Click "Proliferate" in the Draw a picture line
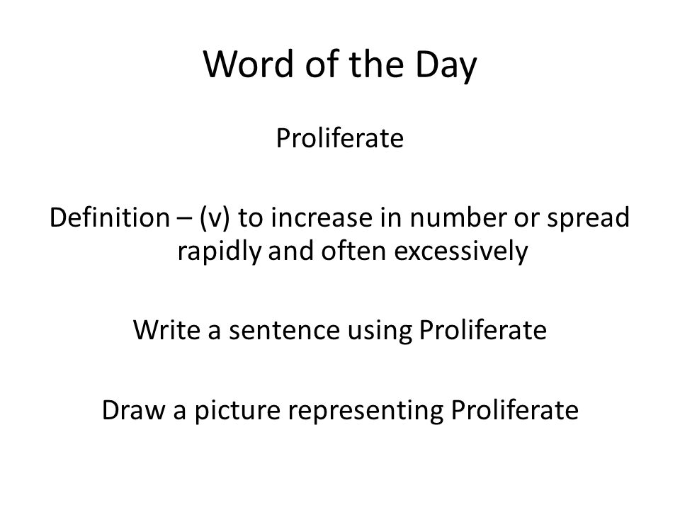Screen dimensions: 680x510 pyautogui.click(x=515, y=410)
